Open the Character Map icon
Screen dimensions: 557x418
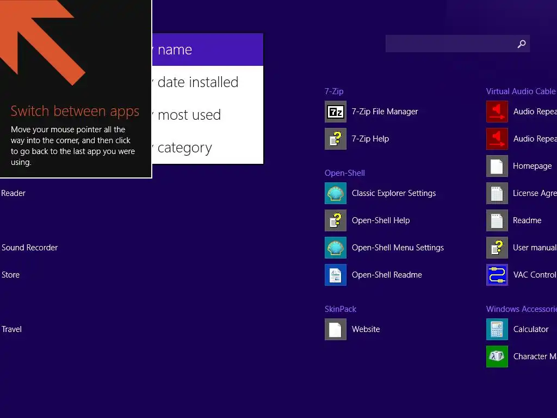pos(497,356)
